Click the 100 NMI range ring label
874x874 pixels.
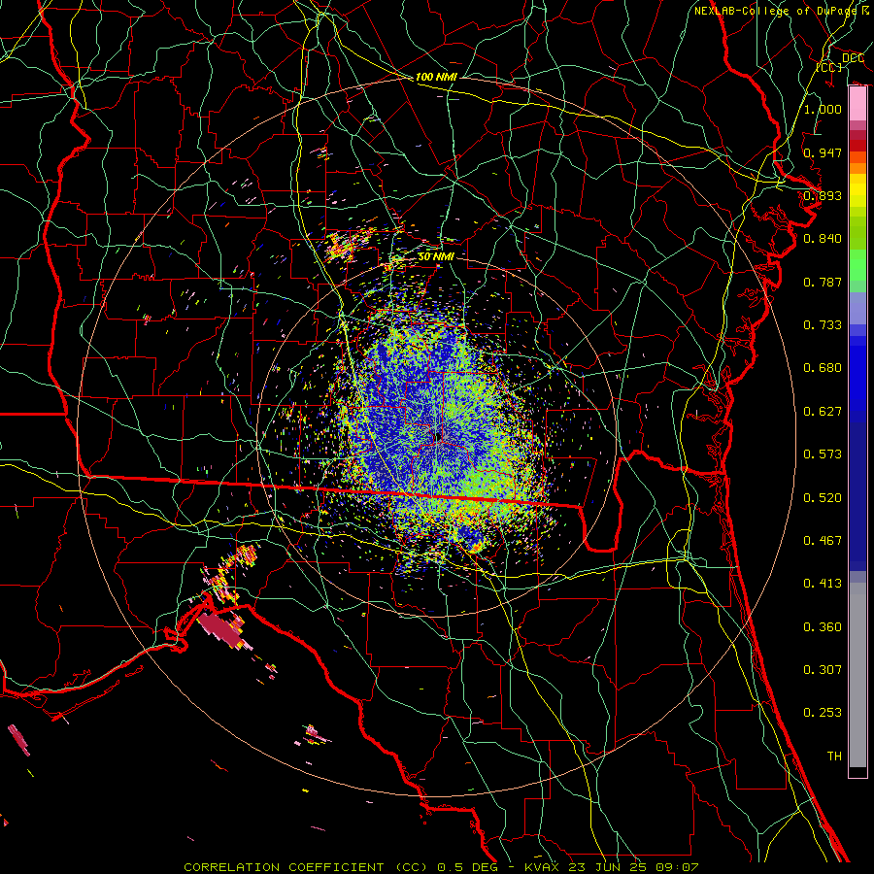click(x=436, y=77)
